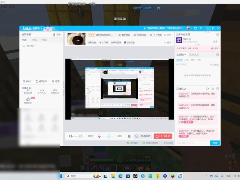Edit the live room title text
Viewport: 240px width, 180px height.
tap(104, 35)
